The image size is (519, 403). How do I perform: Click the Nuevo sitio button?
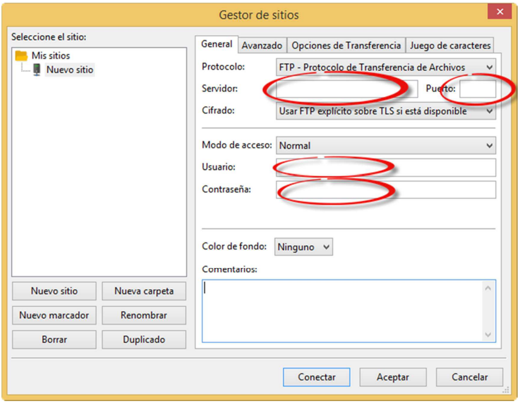pos(54,291)
